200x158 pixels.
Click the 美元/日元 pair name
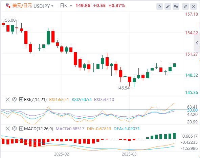22,6
